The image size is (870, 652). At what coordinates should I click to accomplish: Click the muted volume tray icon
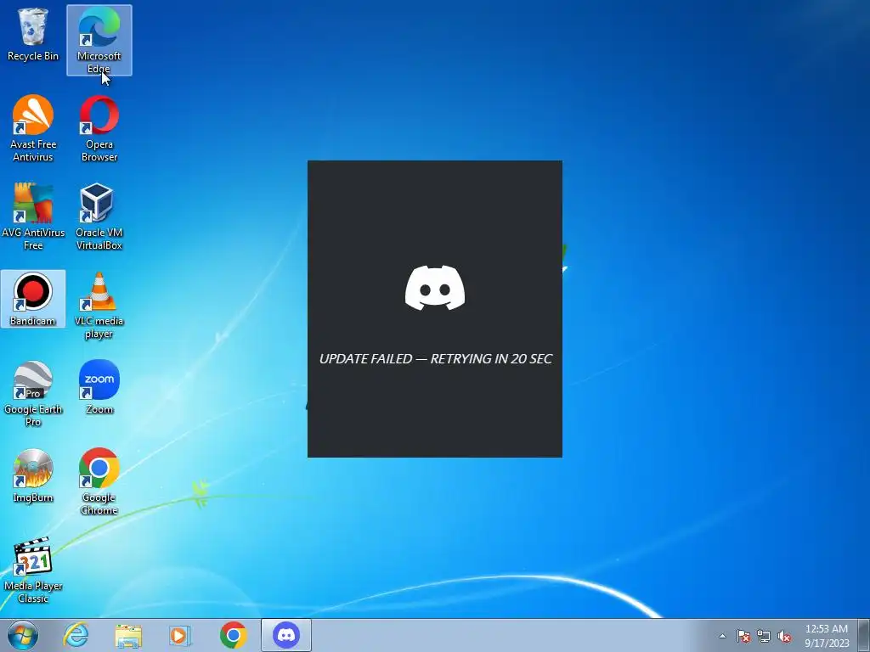click(784, 636)
